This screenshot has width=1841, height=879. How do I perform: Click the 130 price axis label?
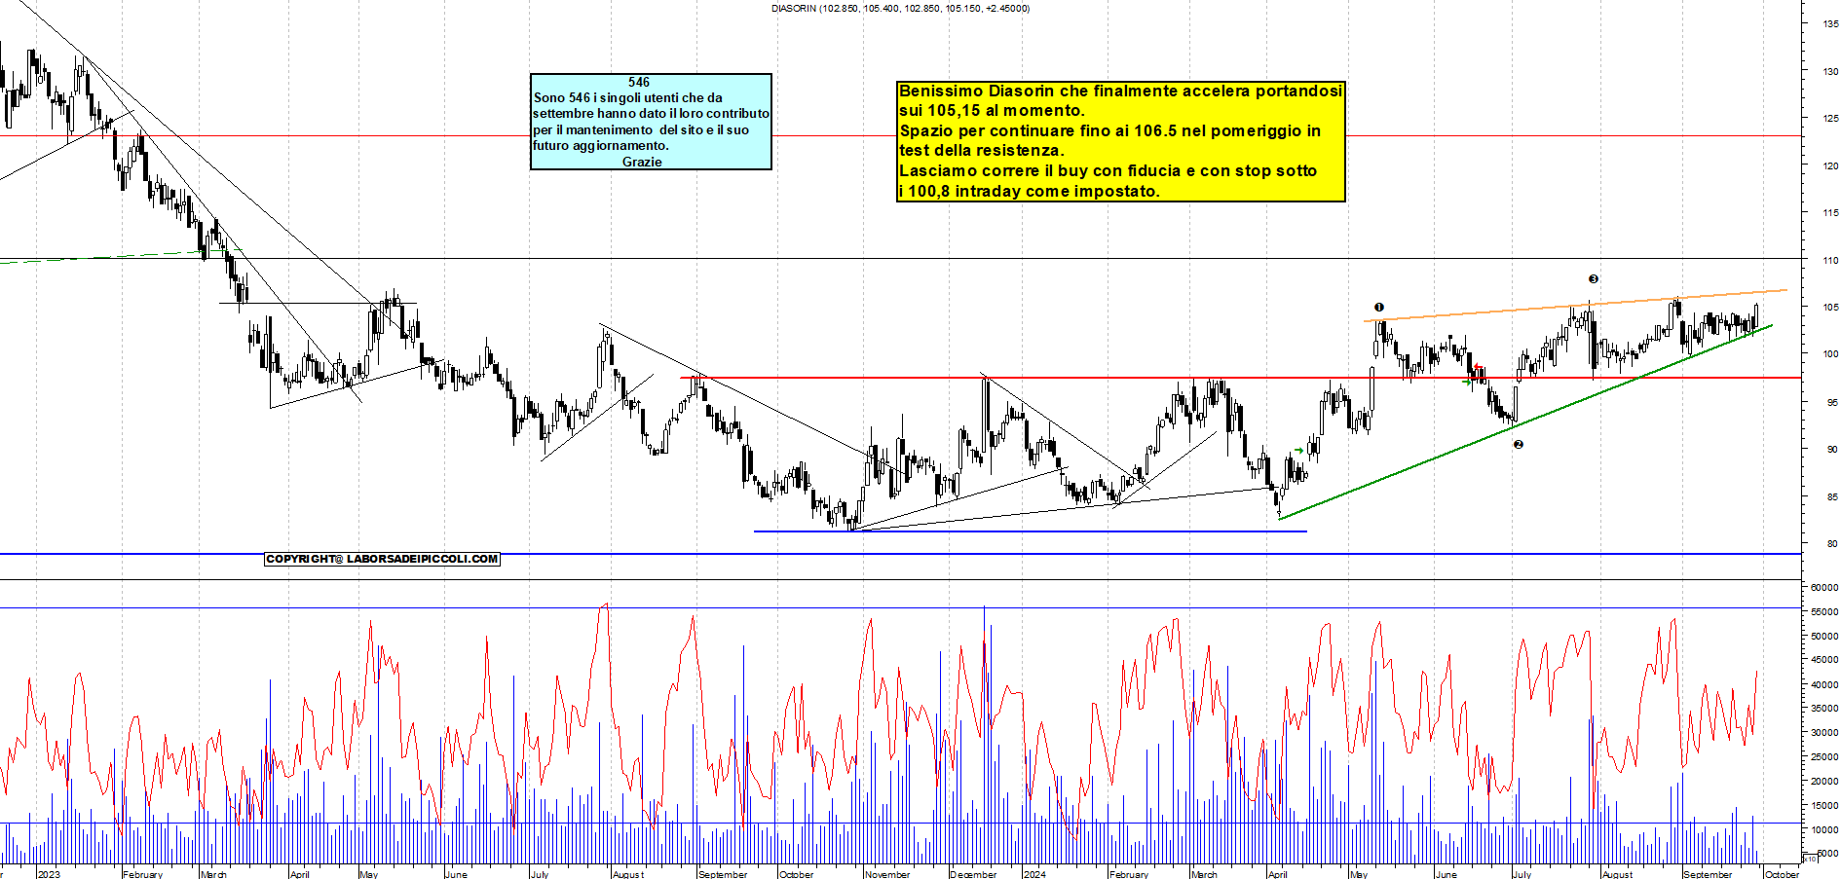[1831, 71]
